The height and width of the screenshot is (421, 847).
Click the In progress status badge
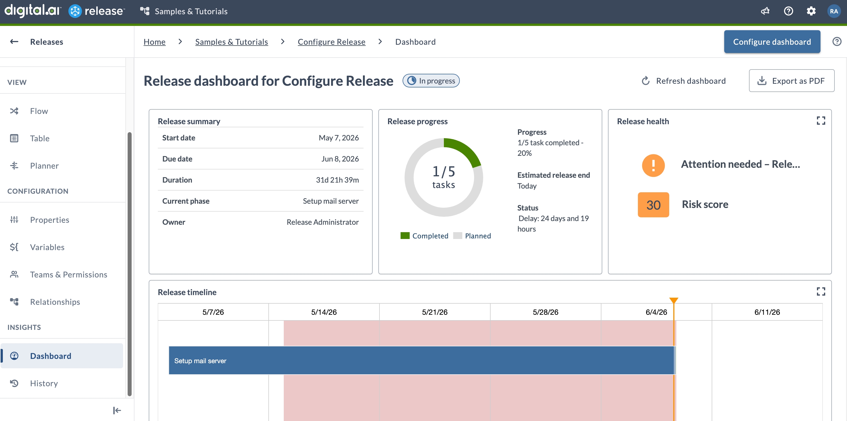[x=431, y=81]
